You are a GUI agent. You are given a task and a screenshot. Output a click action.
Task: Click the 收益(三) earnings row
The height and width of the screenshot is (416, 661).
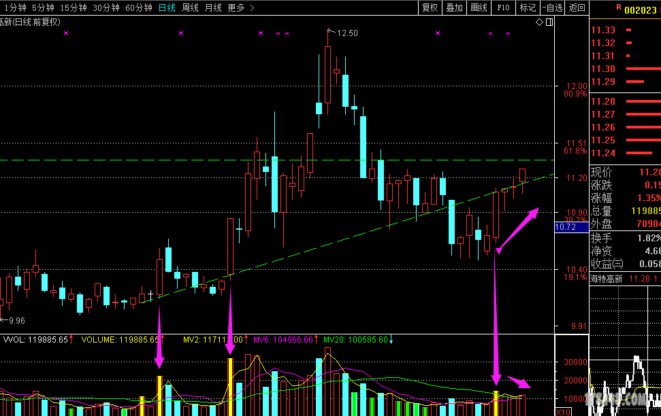coord(625,264)
